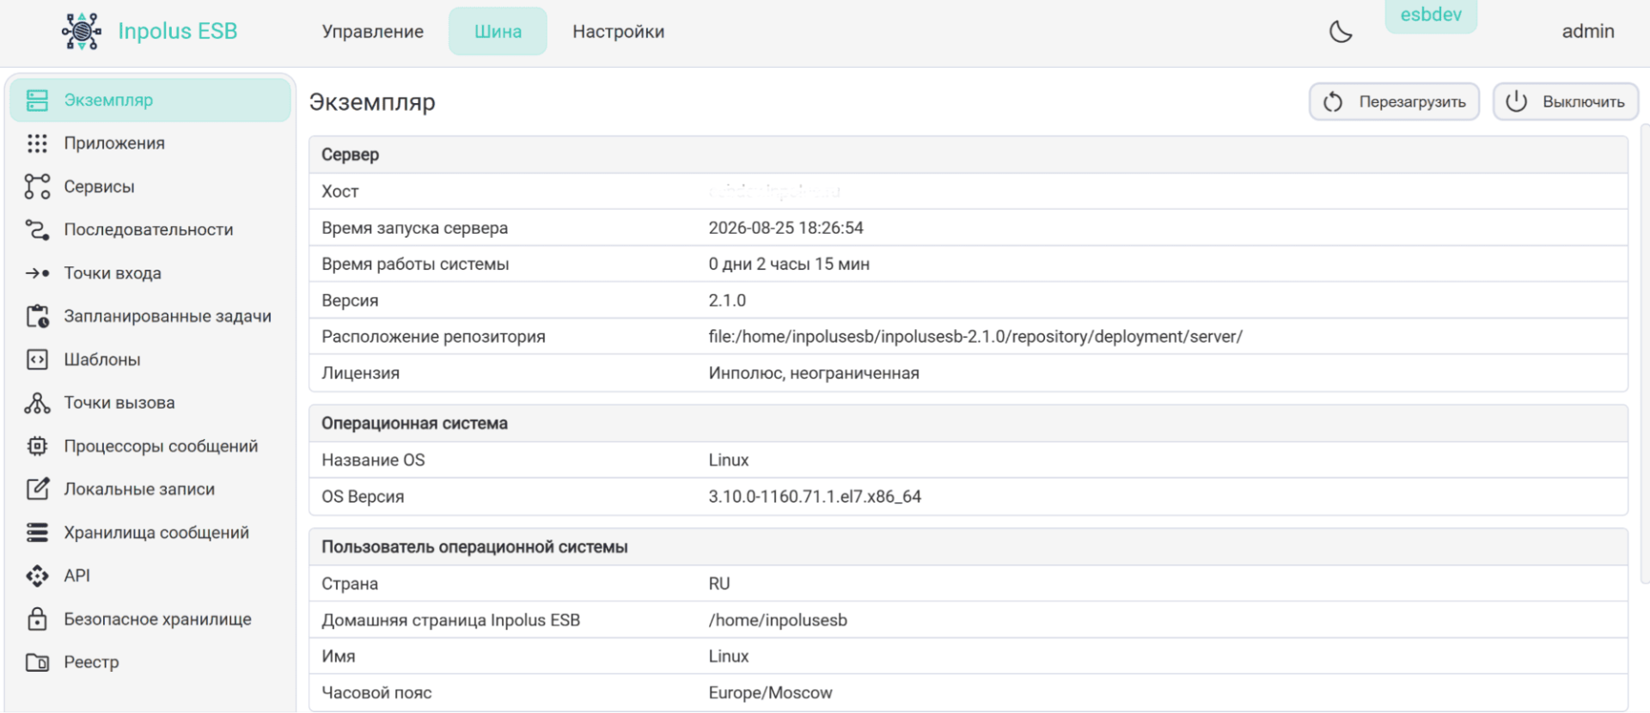The image size is (1650, 713).
Task: Click the Точки входа arrow icon
Action: click(37, 273)
